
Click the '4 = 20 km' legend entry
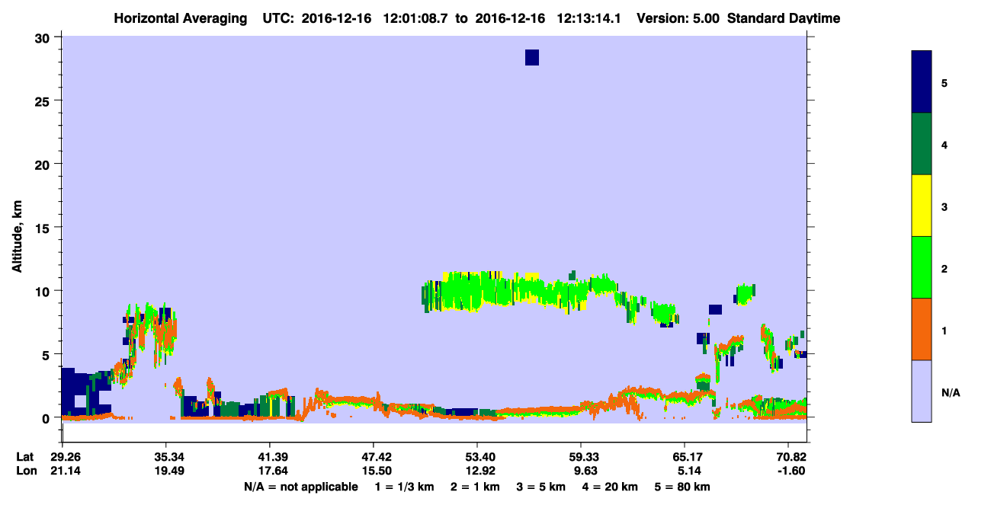(x=609, y=487)
